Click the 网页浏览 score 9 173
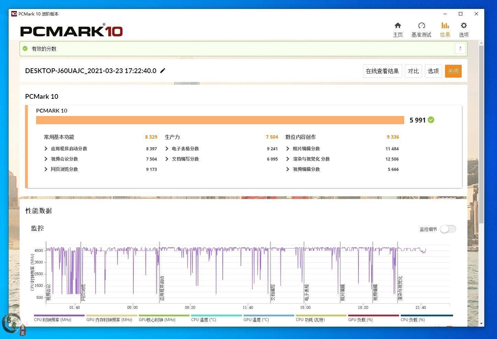 coord(152,169)
